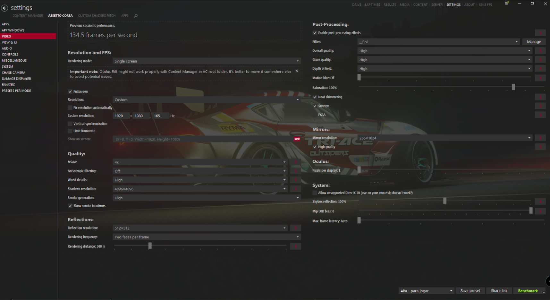
Task: Click the custom resolution width field 1920
Action: tap(122, 116)
